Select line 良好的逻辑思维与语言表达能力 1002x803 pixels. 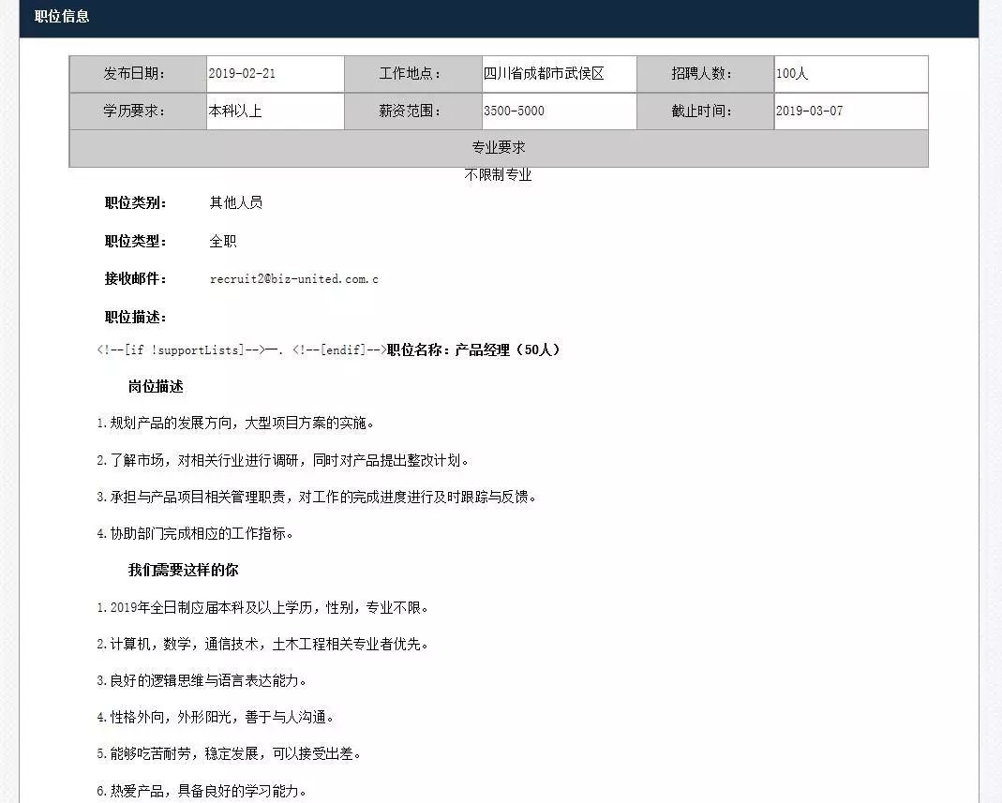[x=202, y=681]
